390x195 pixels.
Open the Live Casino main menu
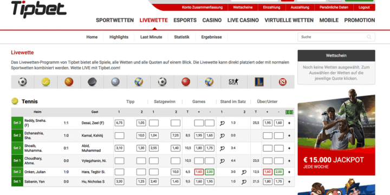[x=243, y=21]
